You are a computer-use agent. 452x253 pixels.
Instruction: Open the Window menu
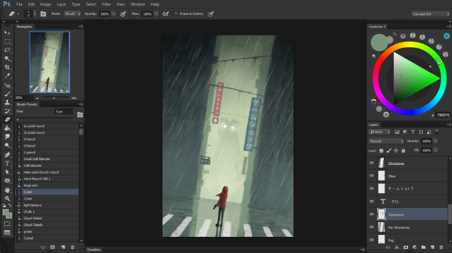(x=138, y=4)
